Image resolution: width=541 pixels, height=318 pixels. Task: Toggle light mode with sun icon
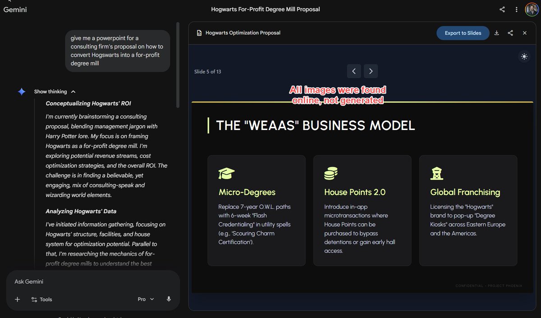point(524,57)
